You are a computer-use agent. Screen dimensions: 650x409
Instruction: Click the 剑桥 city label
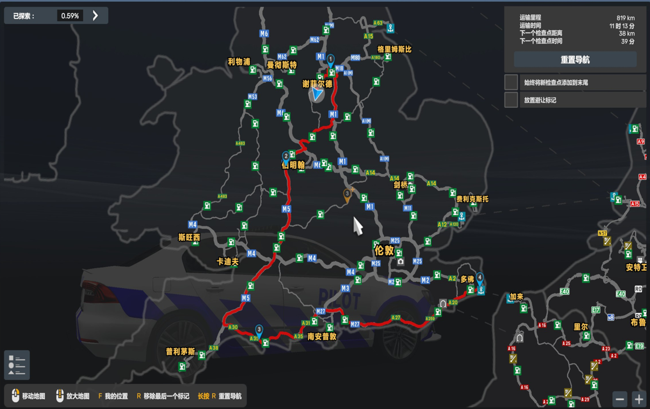click(x=401, y=185)
